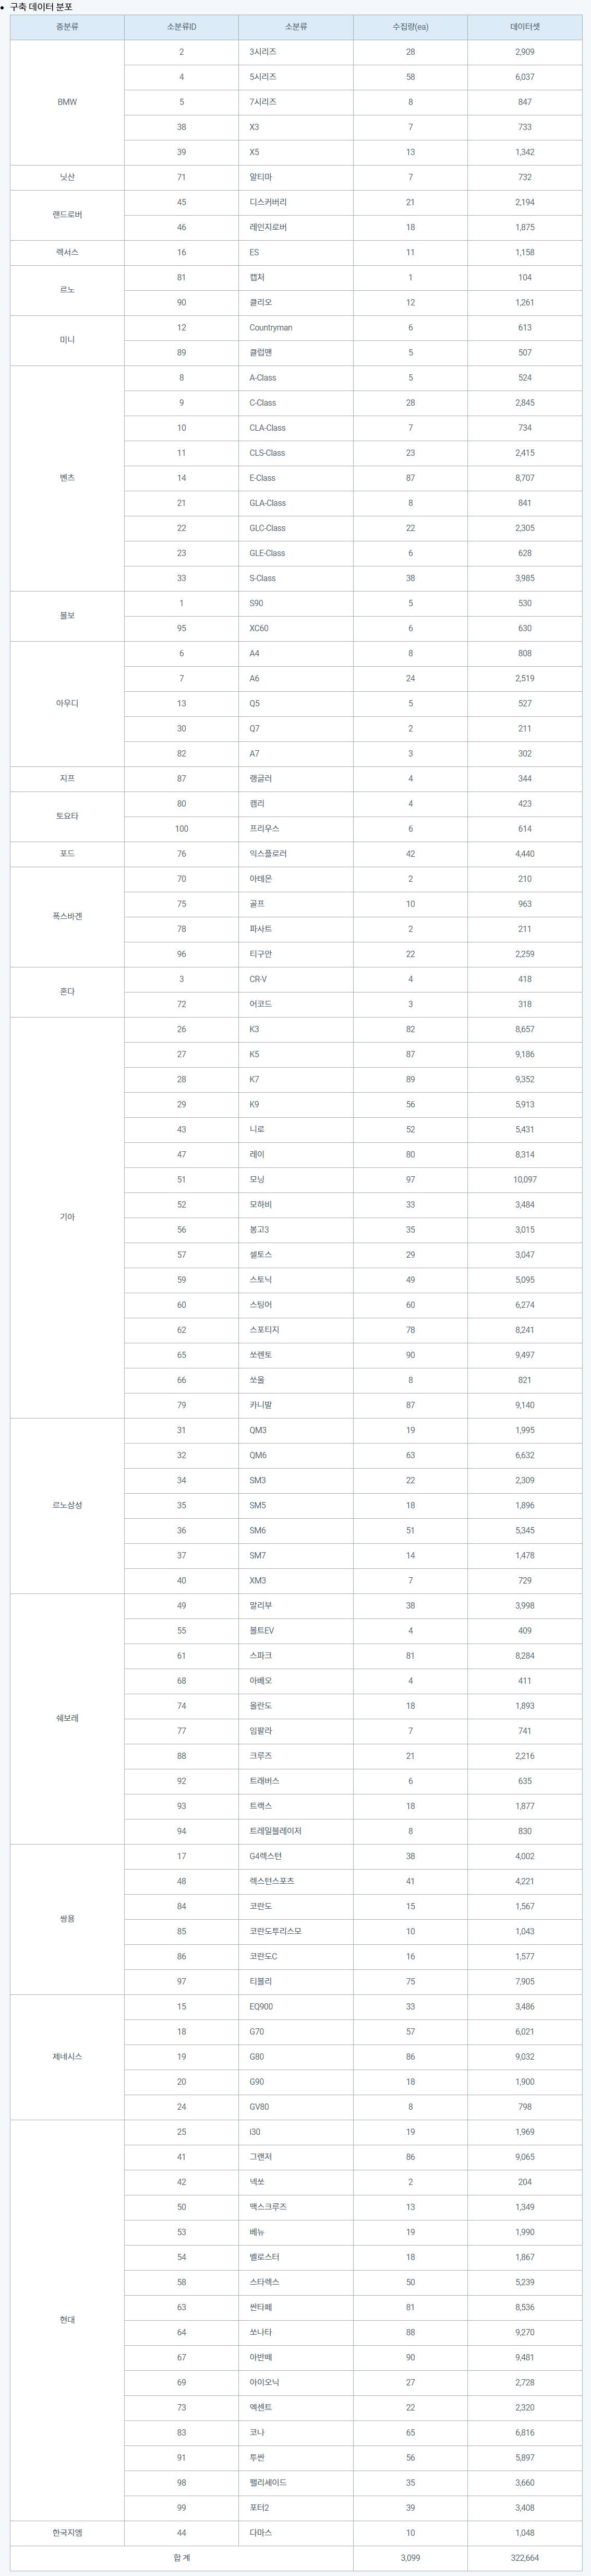Select the 벤츠 category cell
Viewport: 591px width, 2576px height.
point(67,478)
